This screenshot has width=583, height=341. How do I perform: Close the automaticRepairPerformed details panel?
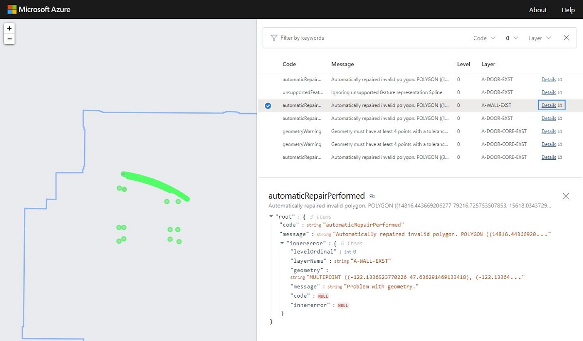pos(566,196)
